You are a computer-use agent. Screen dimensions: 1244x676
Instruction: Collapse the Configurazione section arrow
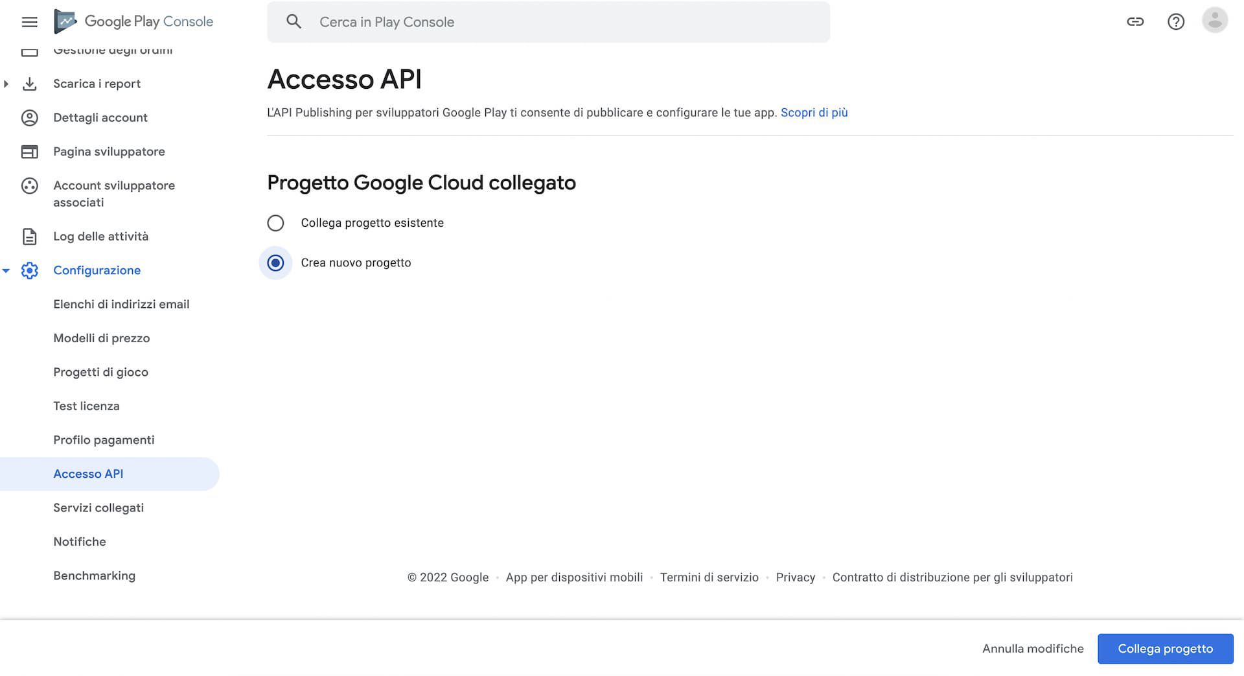pyautogui.click(x=6, y=270)
